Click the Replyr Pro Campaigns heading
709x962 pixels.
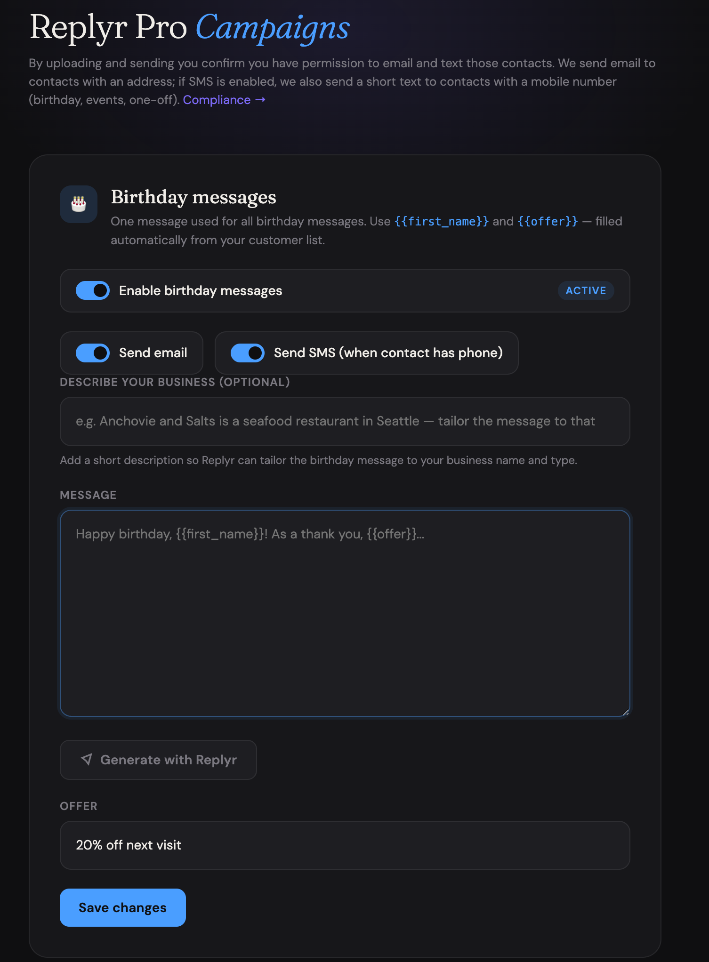188,28
